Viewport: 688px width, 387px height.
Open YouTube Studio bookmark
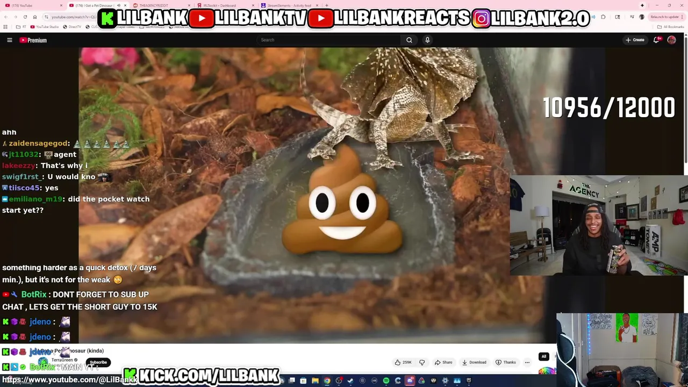[45, 26]
